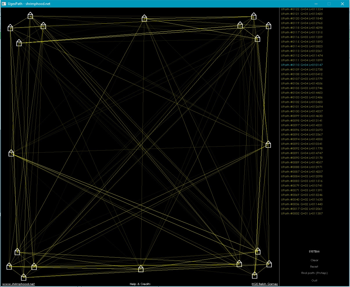Viewport: 350px width, 287px height.
Task: Select row UPath #0114 G=03 L=012823
Action: click(302, 46)
